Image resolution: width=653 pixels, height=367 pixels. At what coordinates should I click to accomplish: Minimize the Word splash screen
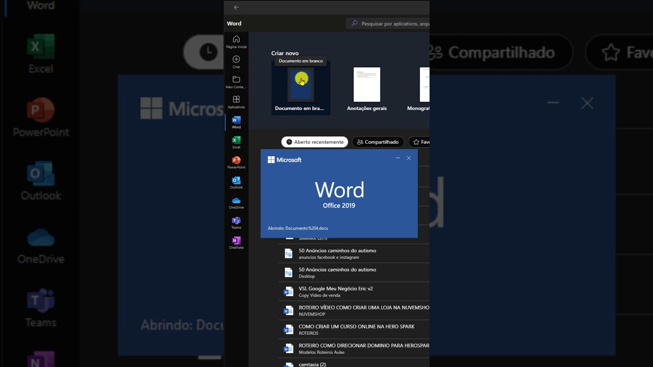click(398, 159)
